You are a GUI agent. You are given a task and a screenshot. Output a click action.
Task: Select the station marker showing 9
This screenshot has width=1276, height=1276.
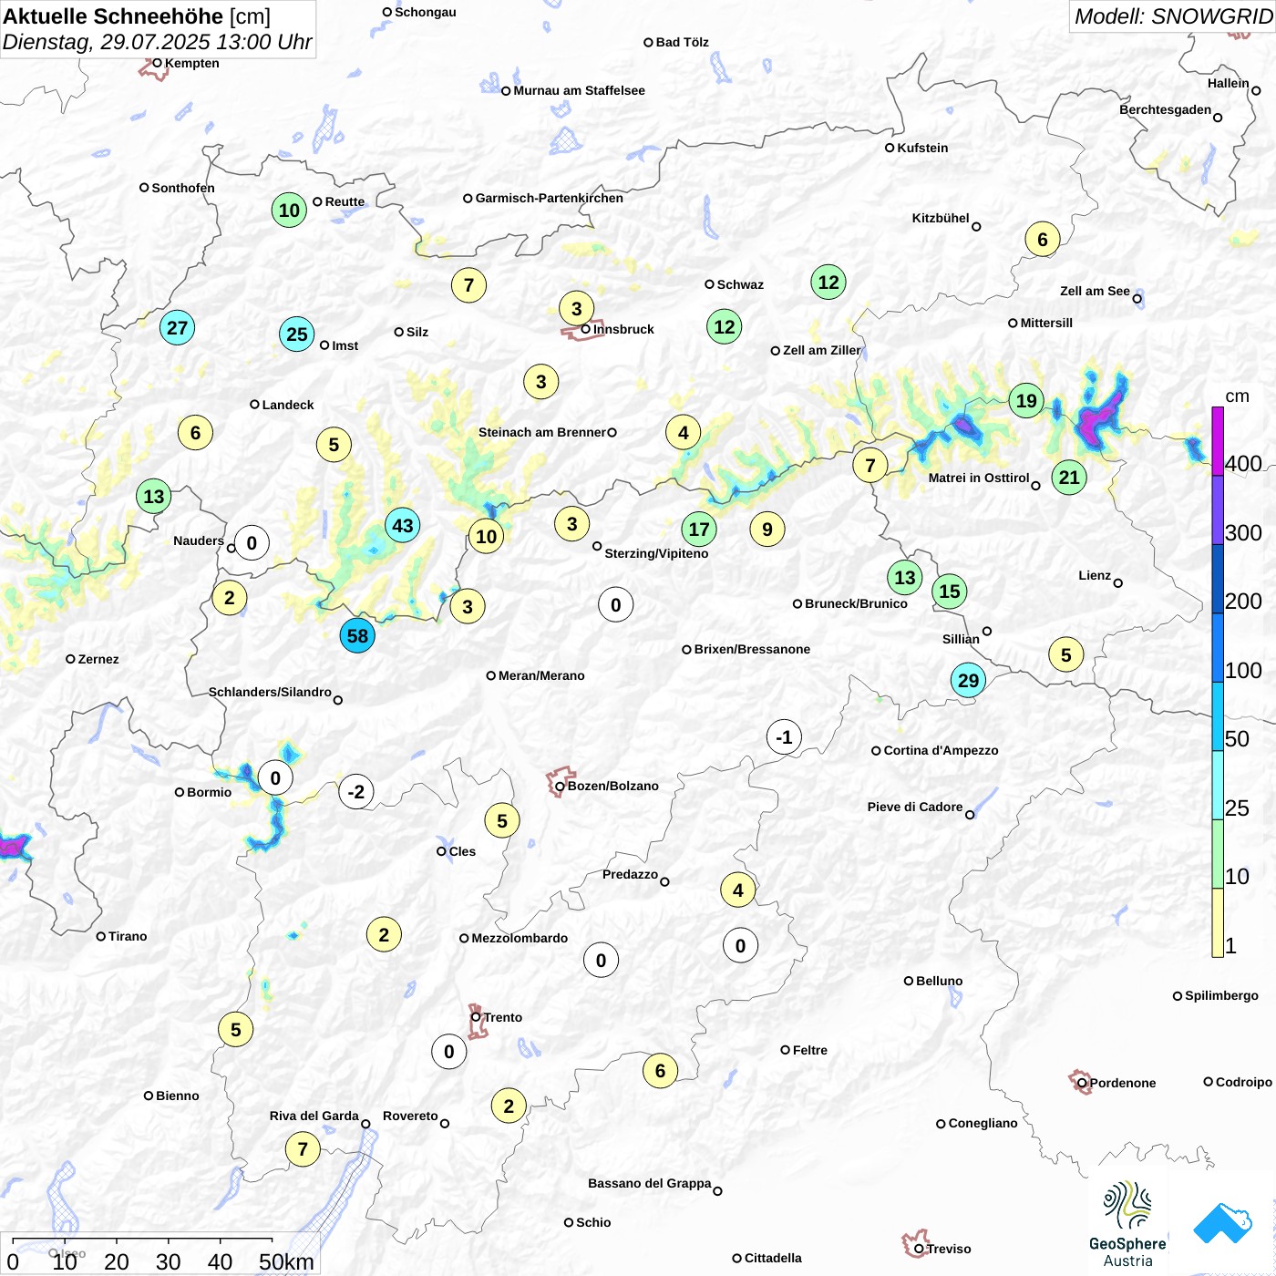[x=767, y=529]
